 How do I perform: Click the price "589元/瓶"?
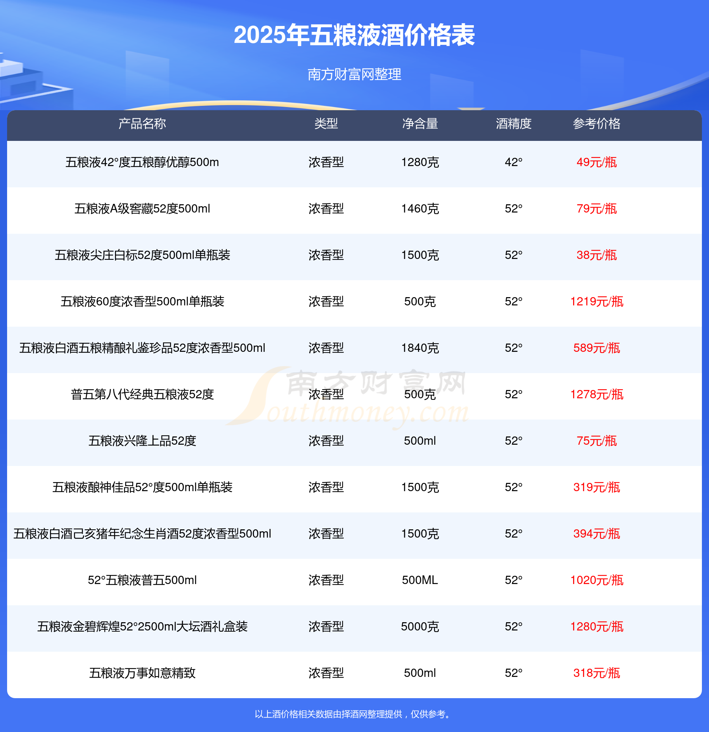pyautogui.click(x=597, y=348)
